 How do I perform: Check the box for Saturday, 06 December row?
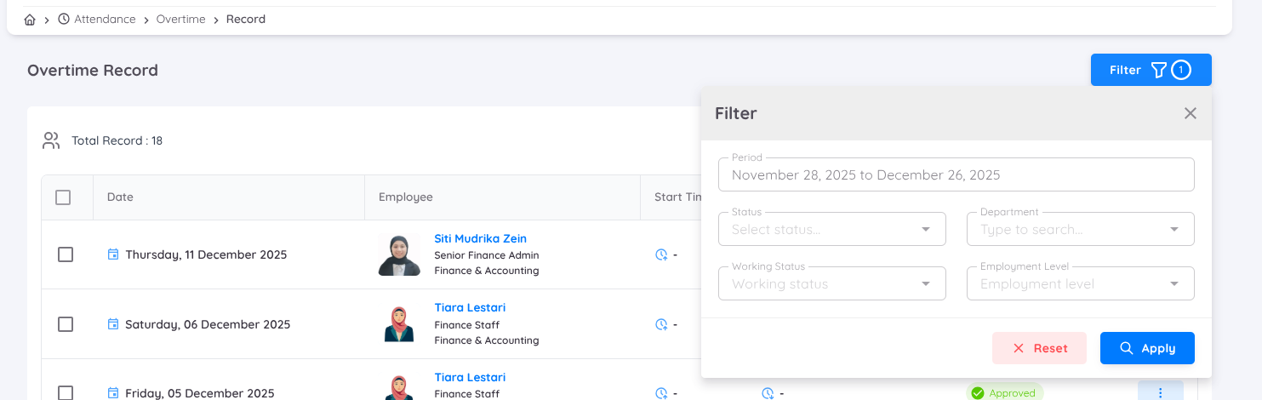coord(66,324)
